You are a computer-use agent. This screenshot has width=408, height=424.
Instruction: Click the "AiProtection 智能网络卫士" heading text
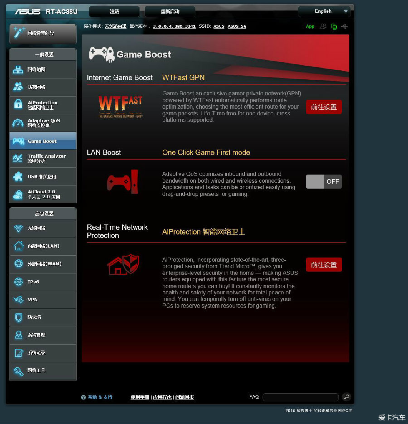pos(204,232)
